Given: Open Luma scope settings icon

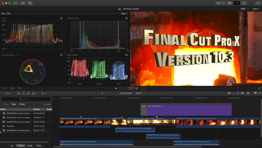Looking at the screenshot, I should click(x=61, y=18).
